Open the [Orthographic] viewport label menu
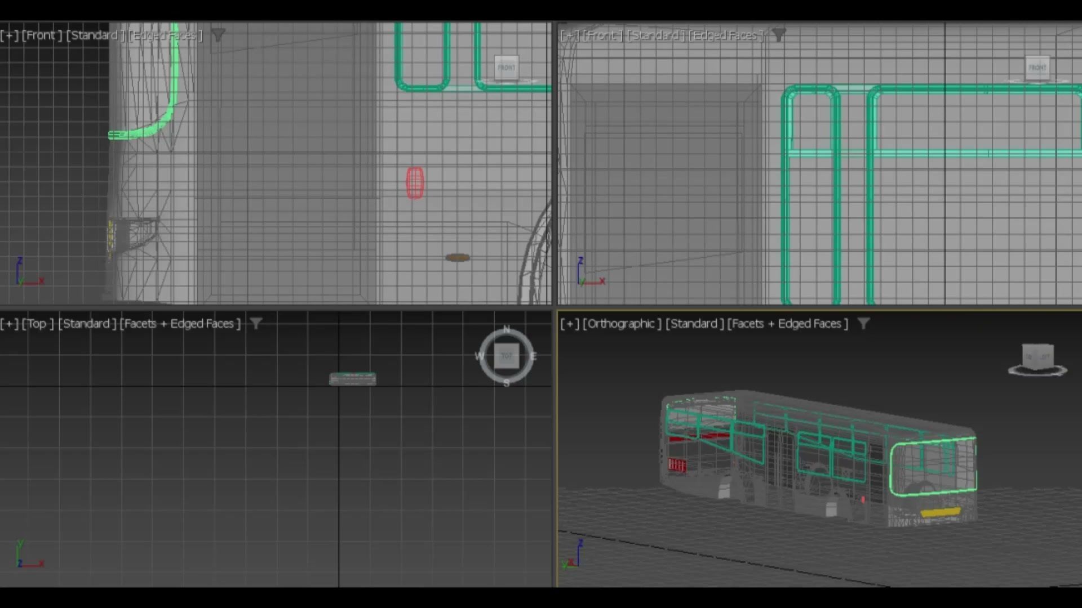This screenshot has width=1082, height=608. coord(622,324)
